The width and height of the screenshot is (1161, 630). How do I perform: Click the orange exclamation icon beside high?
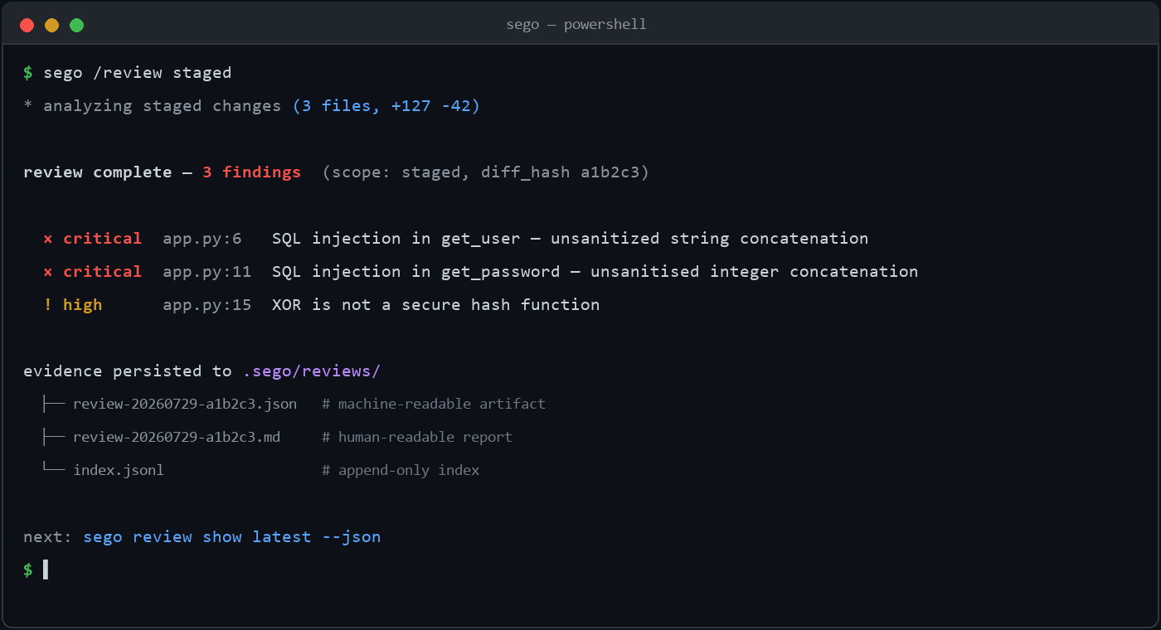[48, 304]
